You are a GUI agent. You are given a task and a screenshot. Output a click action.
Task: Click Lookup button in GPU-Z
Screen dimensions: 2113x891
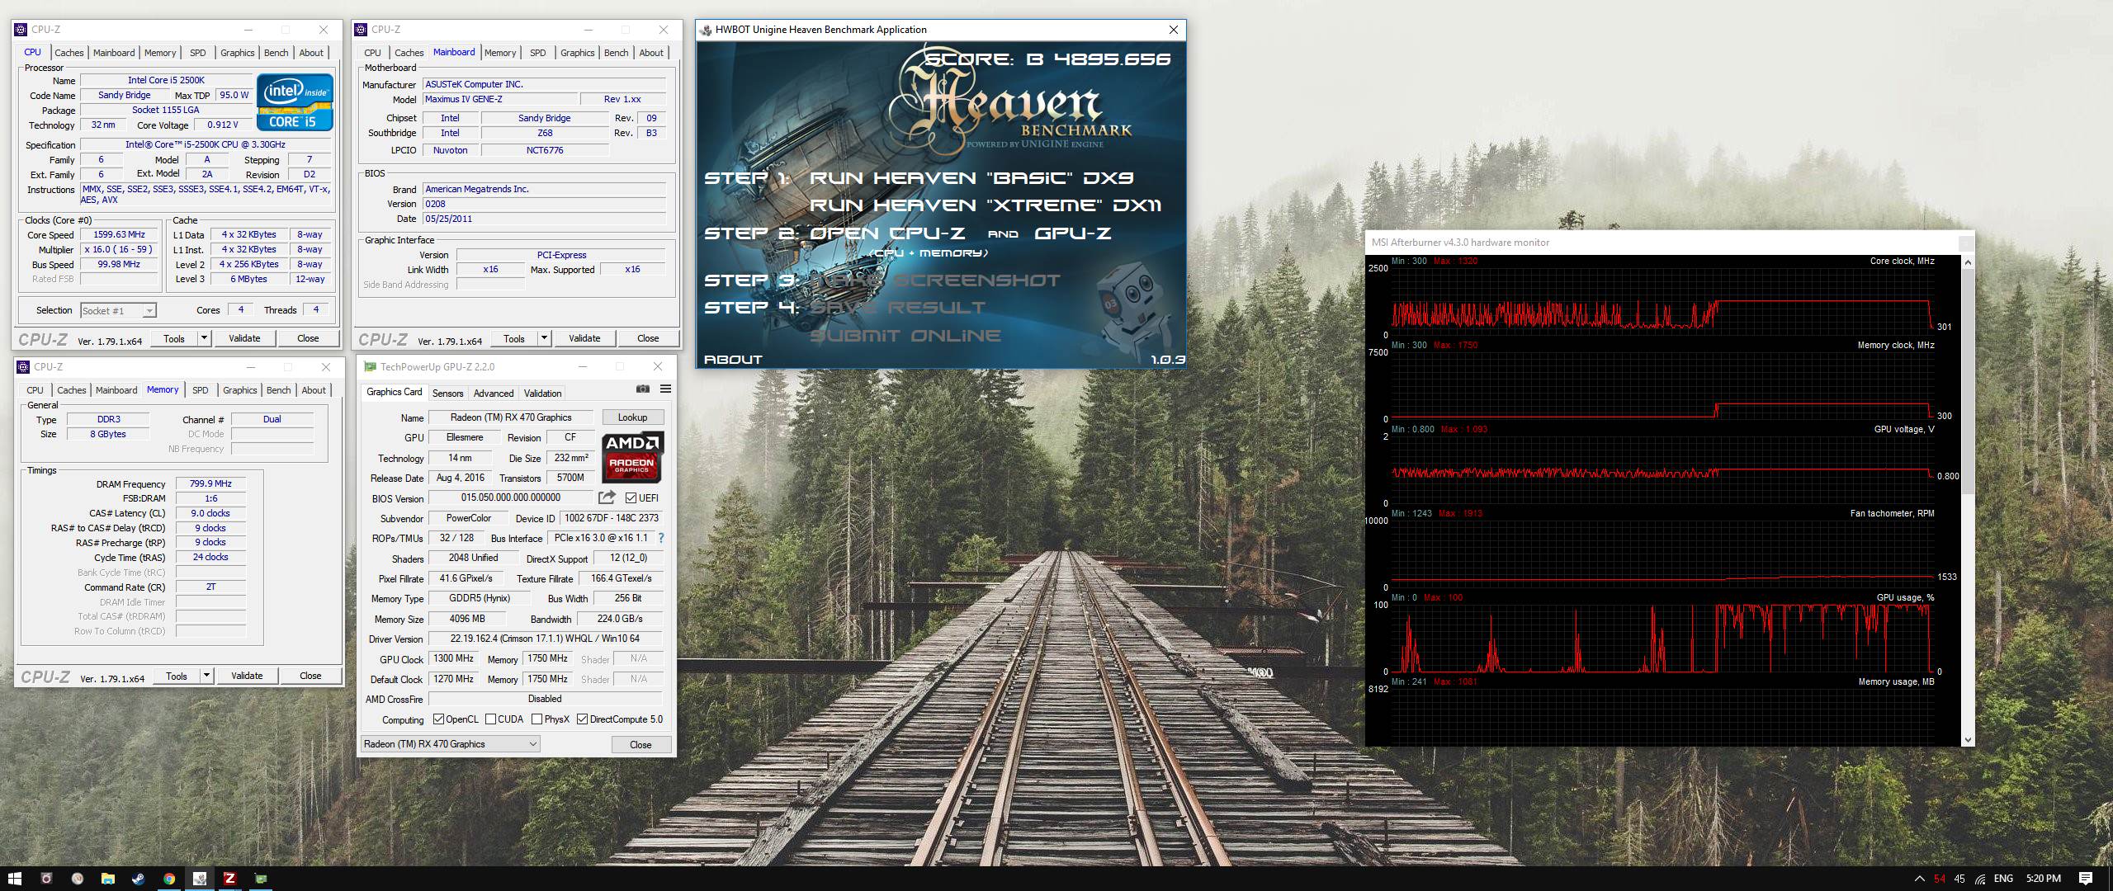point(632,417)
